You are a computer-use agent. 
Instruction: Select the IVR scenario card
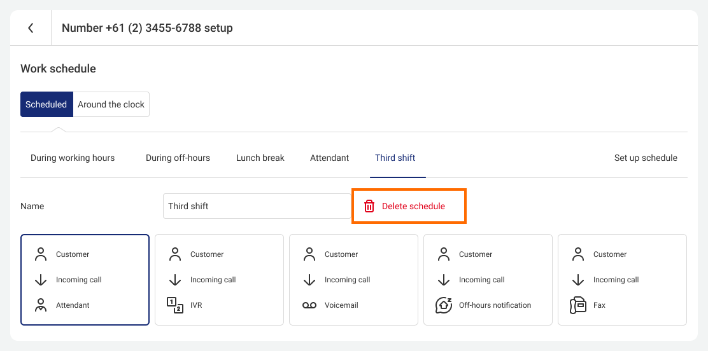(x=220, y=280)
